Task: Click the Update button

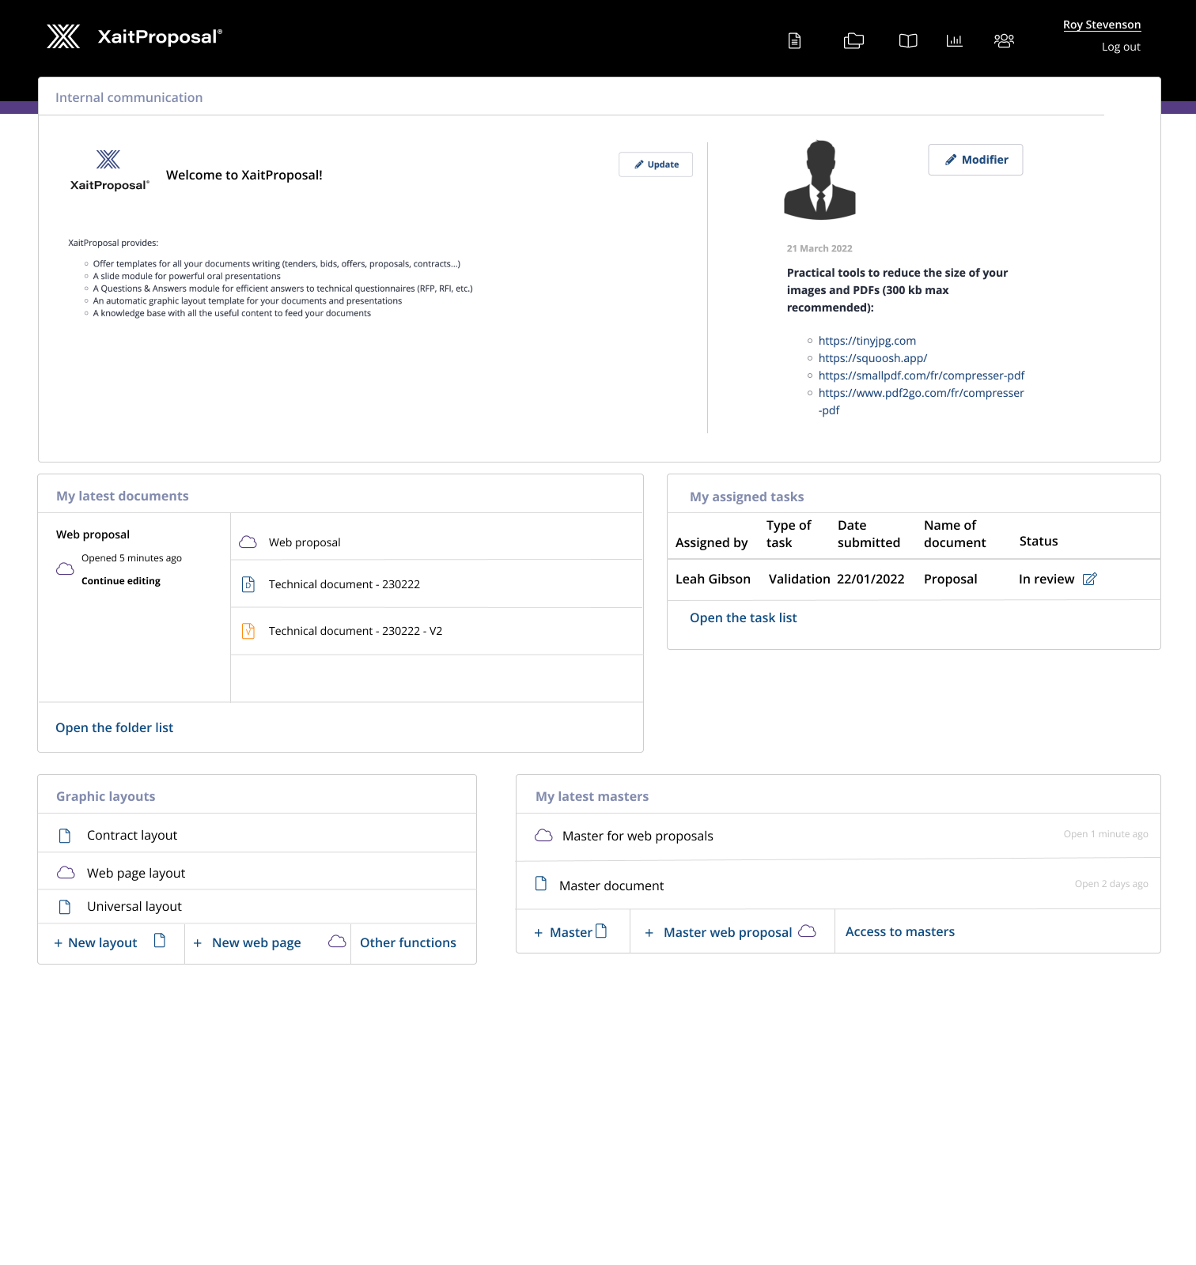Action: click(x=656, y=164)
